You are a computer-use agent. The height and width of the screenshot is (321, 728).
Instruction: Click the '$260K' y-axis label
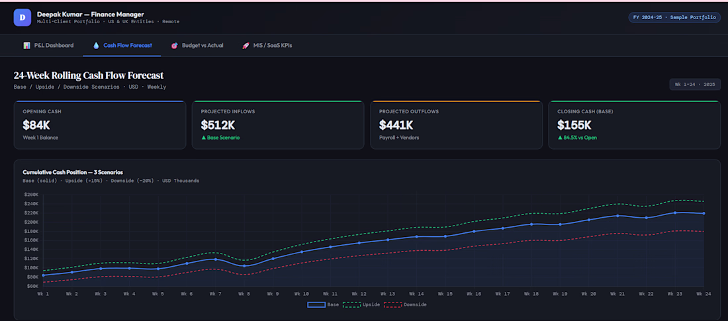[32, 195]
